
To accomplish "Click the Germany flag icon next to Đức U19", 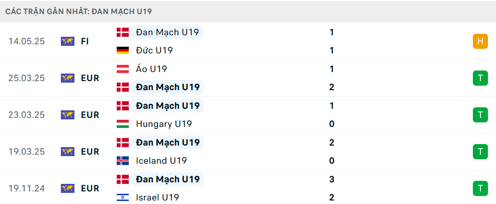I will [123, 50].
